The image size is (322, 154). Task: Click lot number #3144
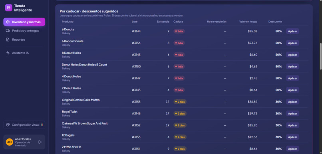click(x=136, y=32)
